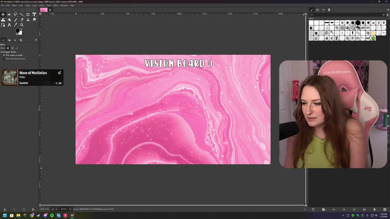Screen dimensions: 390x219
Task: Open the File menu
Action: [2, 5]
